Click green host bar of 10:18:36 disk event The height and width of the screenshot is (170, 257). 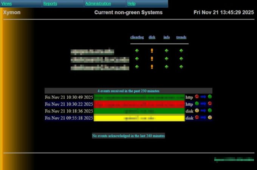tap(139, 111)
